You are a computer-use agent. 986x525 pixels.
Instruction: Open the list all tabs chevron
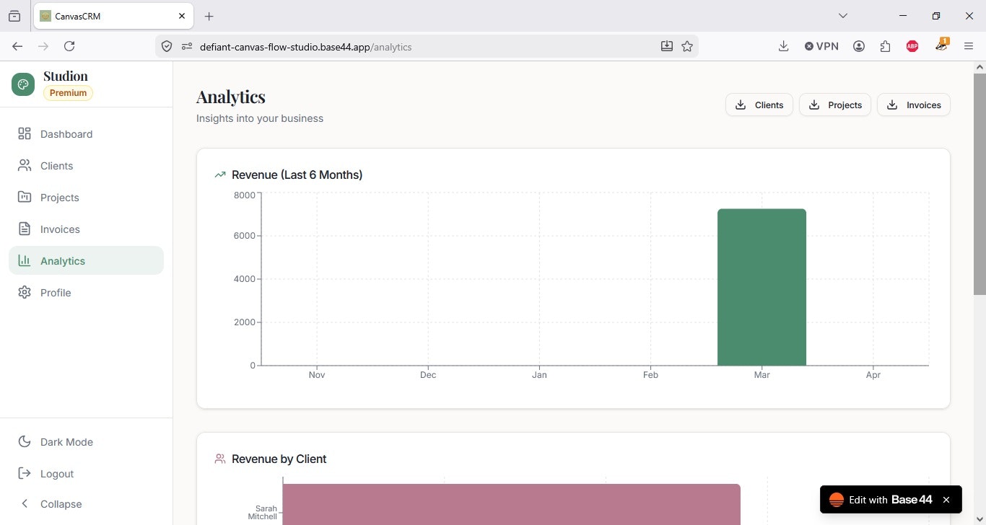842,16
